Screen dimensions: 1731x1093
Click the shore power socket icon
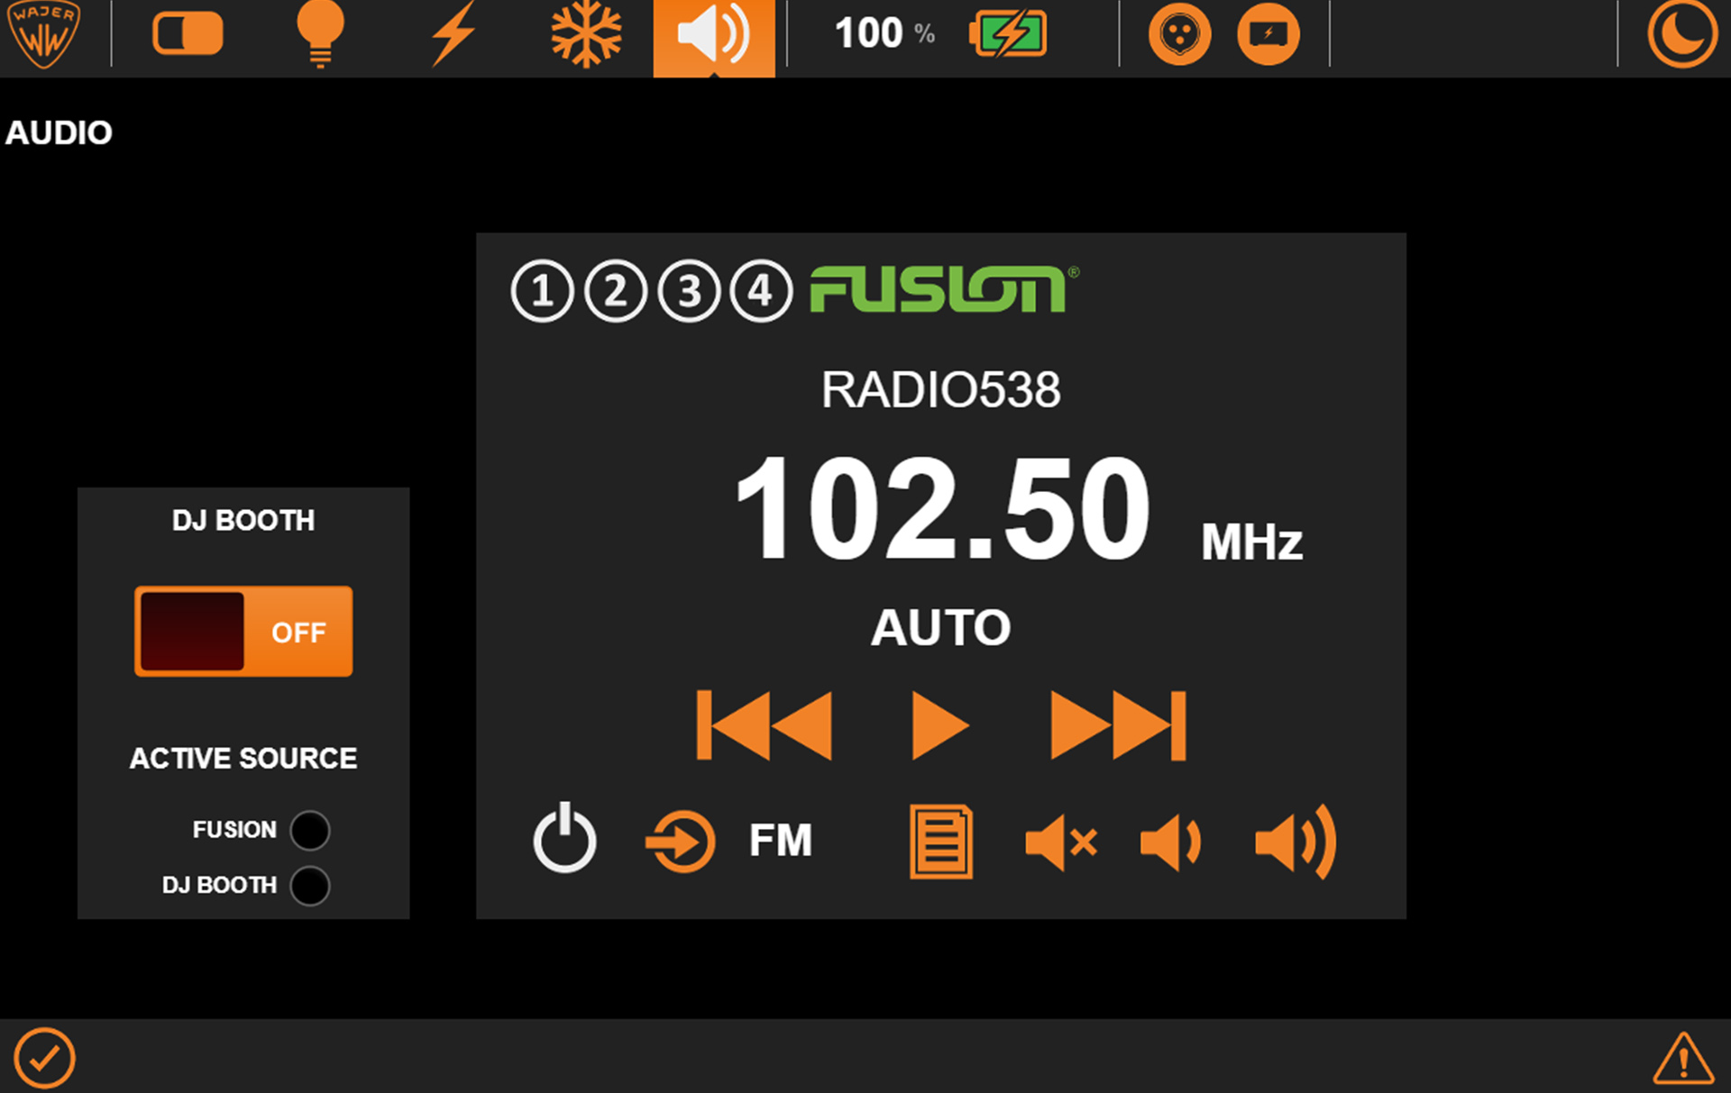[1179, 34]
